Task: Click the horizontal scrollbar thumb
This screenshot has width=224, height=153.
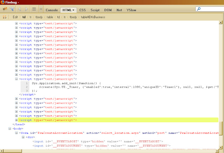Action: (13, 151)
